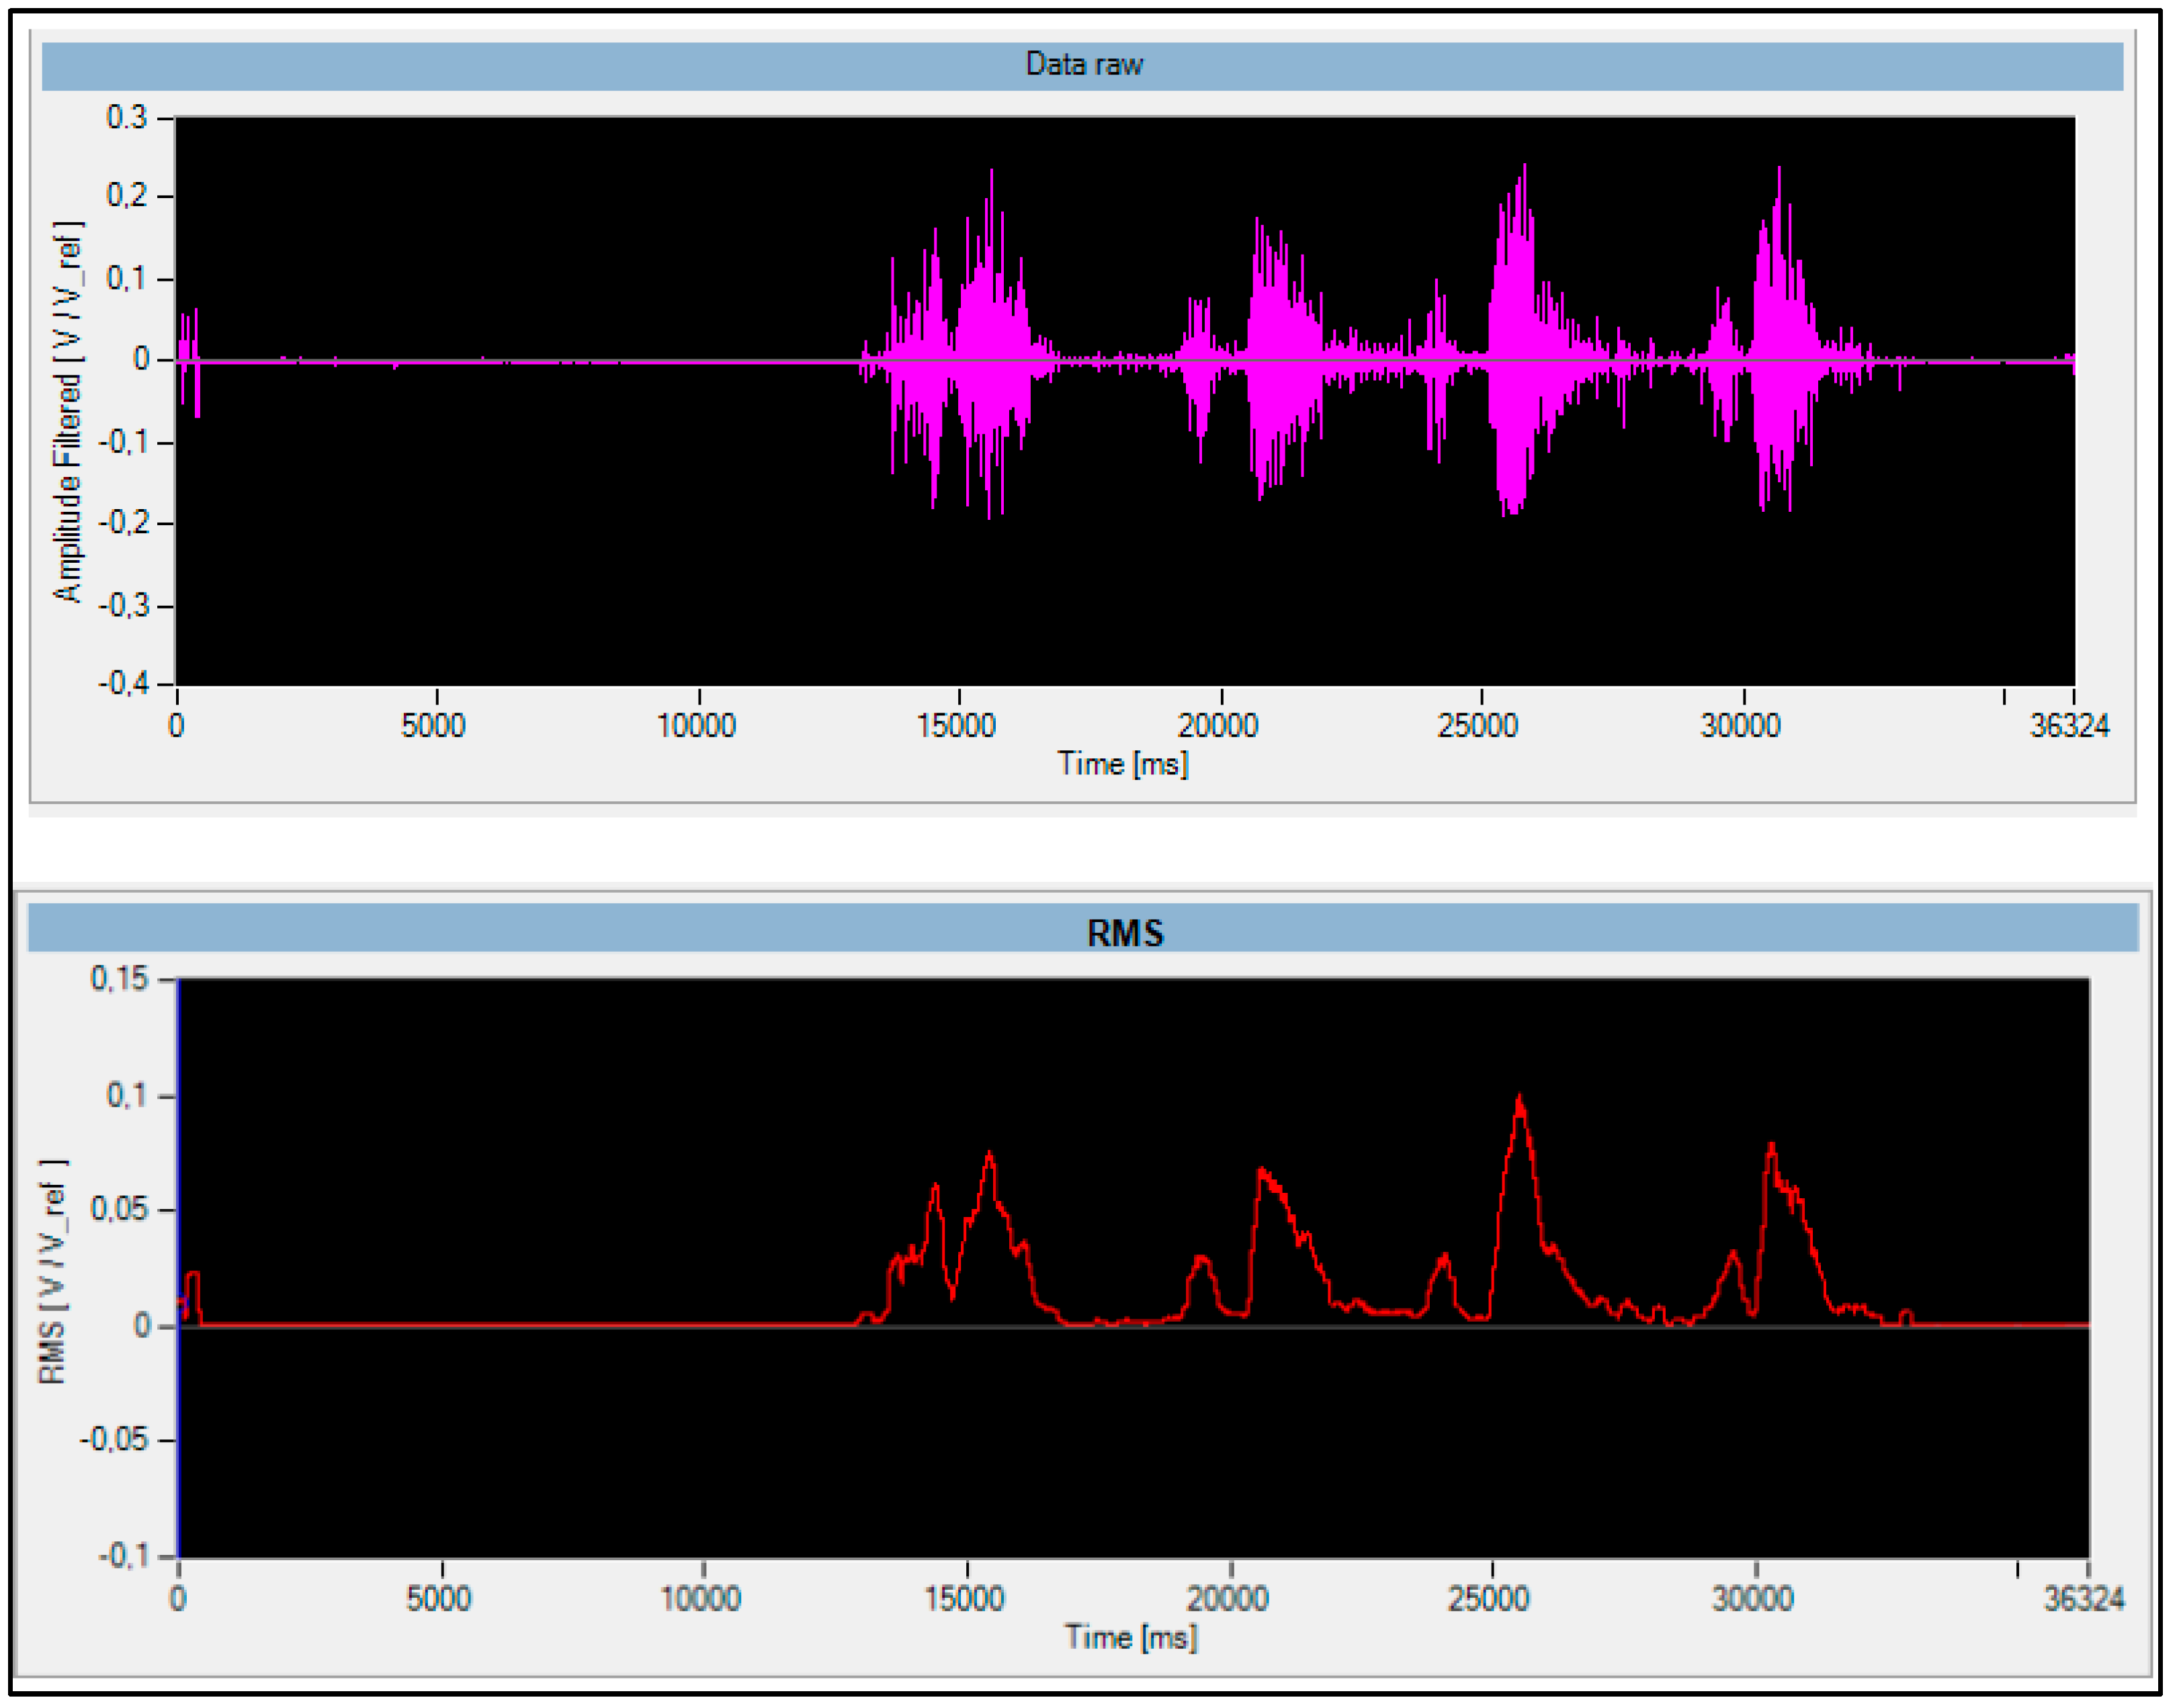Click the 36324 end label on Data raw axis
This screenshot has height=1708, width=2179.
point(2069,725)
